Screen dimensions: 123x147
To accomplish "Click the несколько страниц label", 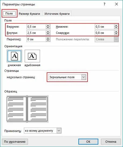I will pyautogui.click(x=21, y=77).
